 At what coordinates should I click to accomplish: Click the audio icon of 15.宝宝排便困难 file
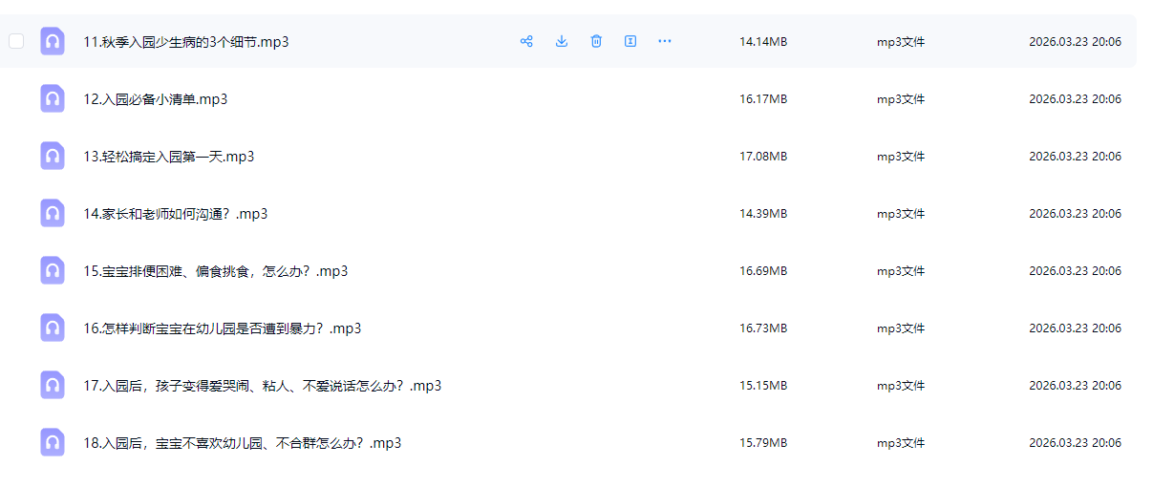53,270
